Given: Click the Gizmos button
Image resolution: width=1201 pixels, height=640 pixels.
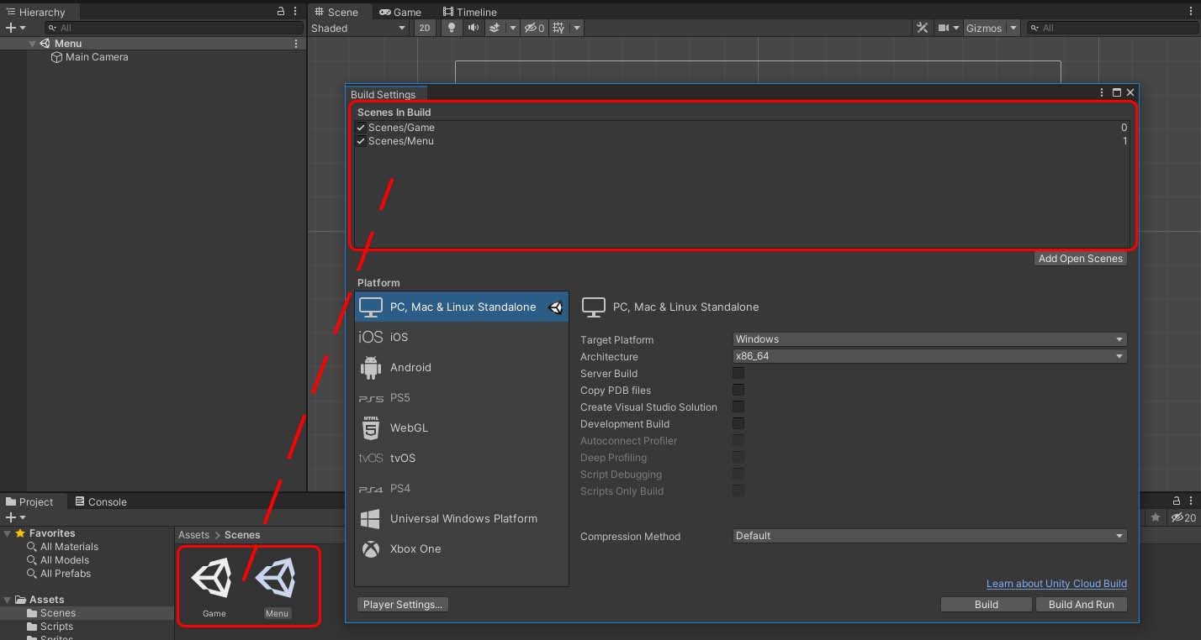Looking at the screenshot, I should click(984, 28).
